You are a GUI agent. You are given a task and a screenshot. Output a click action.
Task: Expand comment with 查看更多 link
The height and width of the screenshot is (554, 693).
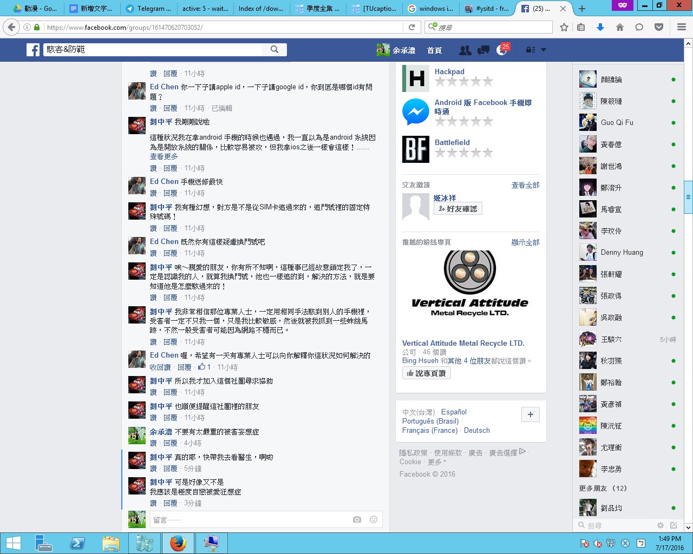pyautogui.click(x=164, y=156)
